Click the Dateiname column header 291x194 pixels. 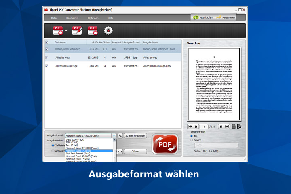(x=70, y=42)
